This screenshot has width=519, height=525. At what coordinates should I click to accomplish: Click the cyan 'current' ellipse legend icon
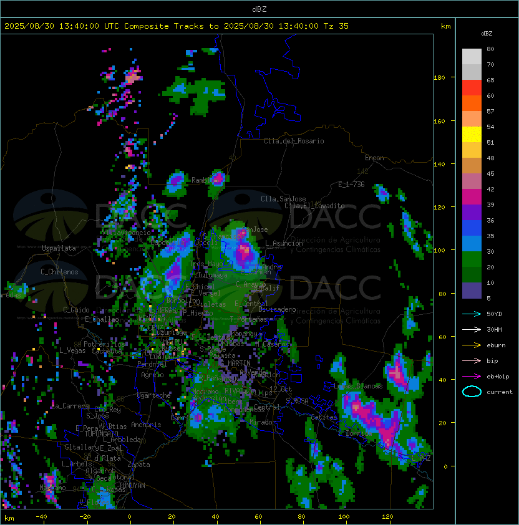tap(472, 392)
